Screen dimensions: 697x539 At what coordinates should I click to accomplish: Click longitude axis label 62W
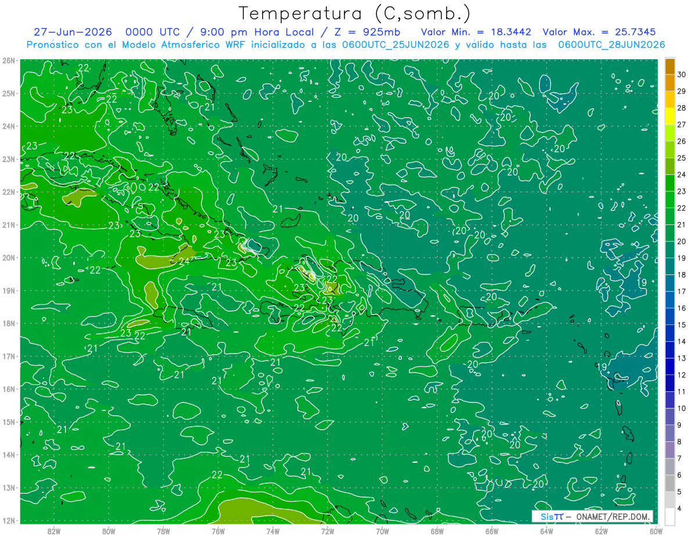pyautogui.click(x=601, y=531)
